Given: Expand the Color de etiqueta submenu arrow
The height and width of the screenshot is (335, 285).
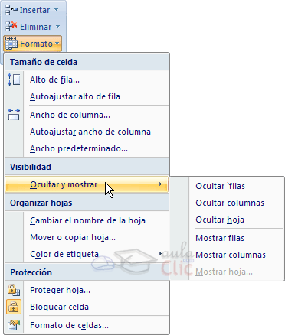Looking at the screenshot, I should pos(160,253).
